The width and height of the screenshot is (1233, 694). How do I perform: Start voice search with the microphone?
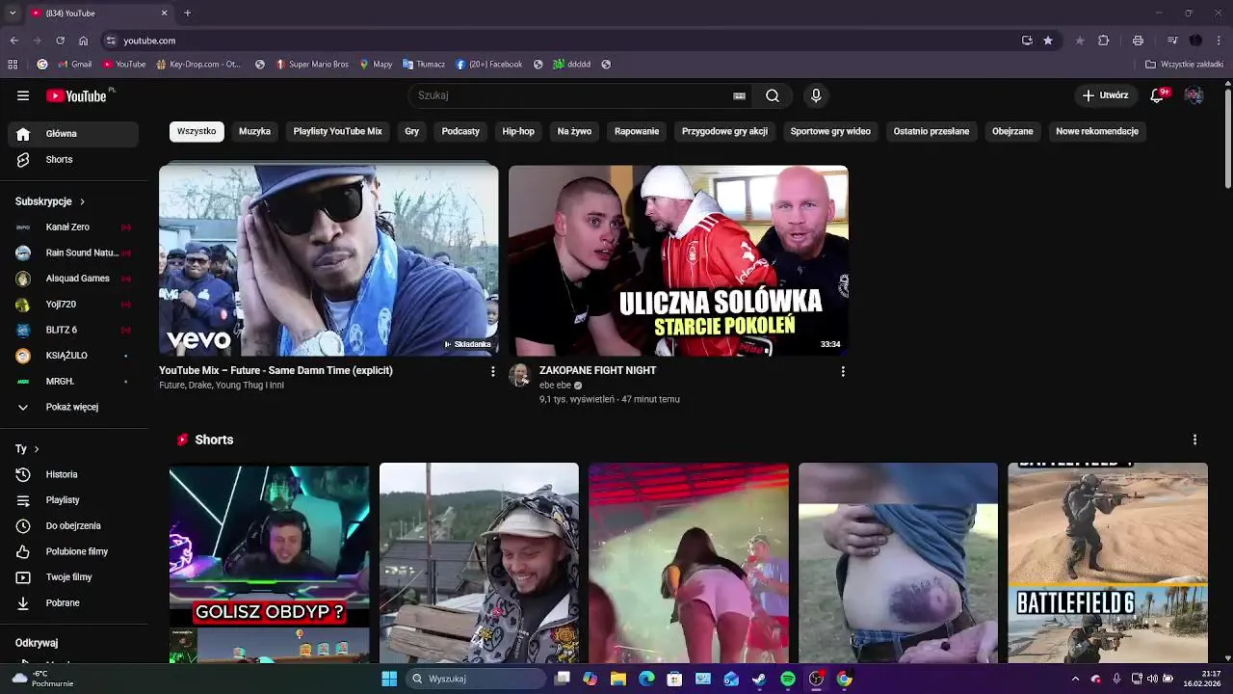[x=816, y=95]
